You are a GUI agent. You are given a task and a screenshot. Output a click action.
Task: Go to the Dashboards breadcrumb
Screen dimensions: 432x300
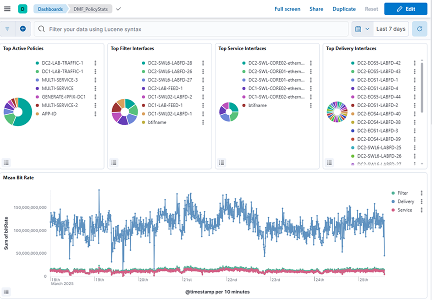tap(50, 9)
